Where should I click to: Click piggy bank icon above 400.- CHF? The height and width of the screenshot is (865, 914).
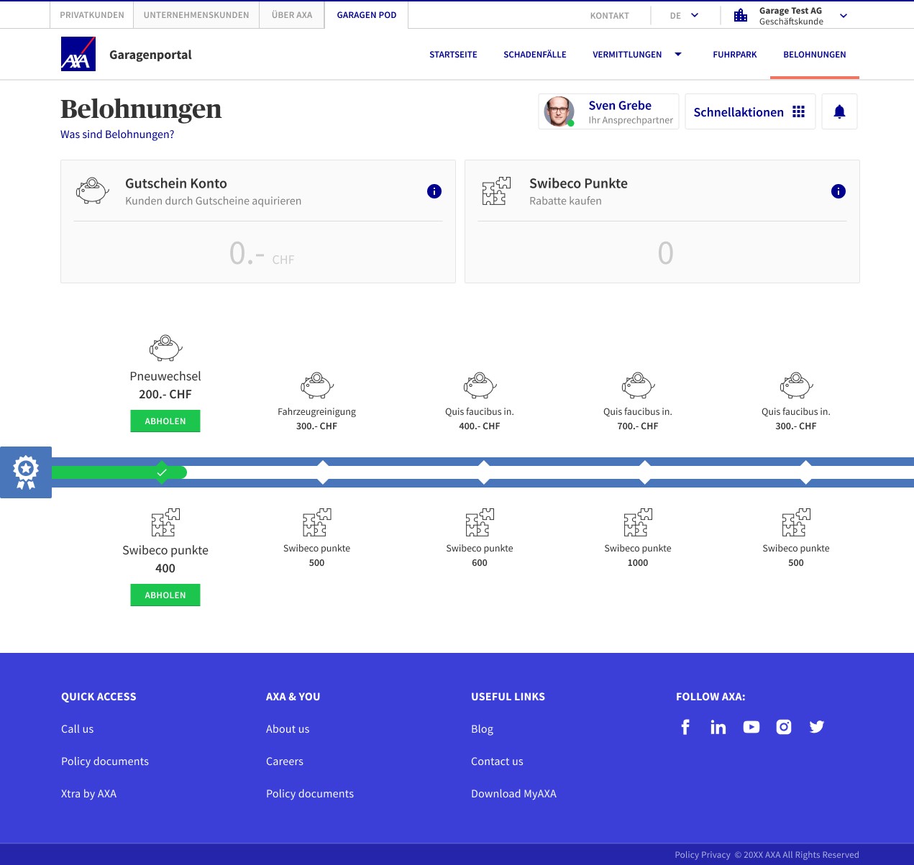(480, 385)
